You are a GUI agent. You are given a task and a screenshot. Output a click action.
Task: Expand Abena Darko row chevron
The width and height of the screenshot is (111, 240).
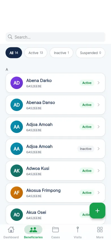coord(99,83)
